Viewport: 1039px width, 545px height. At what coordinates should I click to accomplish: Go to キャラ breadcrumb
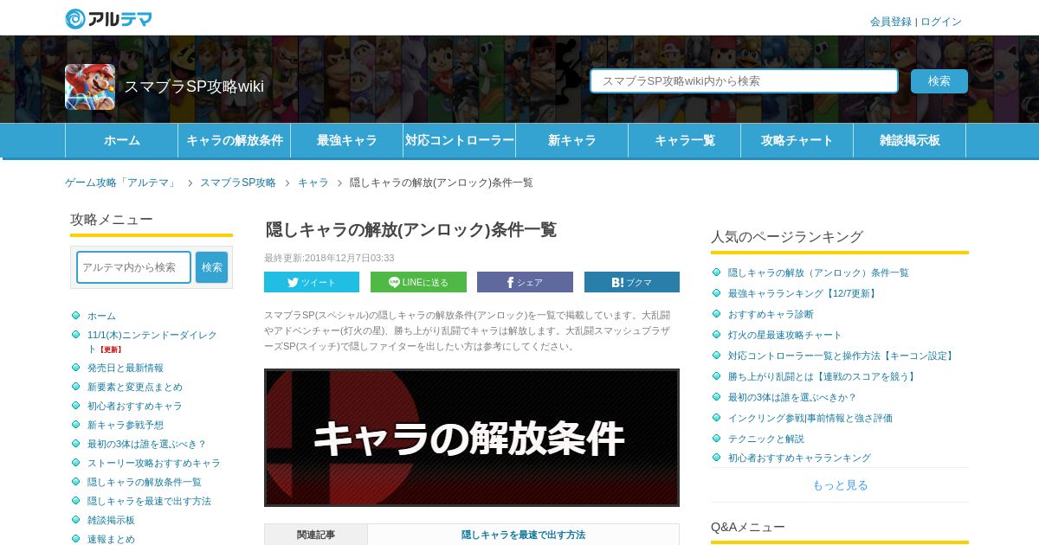pyautogui.click(x=313, y=183)
